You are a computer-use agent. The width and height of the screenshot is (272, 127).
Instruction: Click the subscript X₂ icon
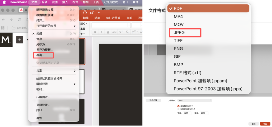click(127, 32)
